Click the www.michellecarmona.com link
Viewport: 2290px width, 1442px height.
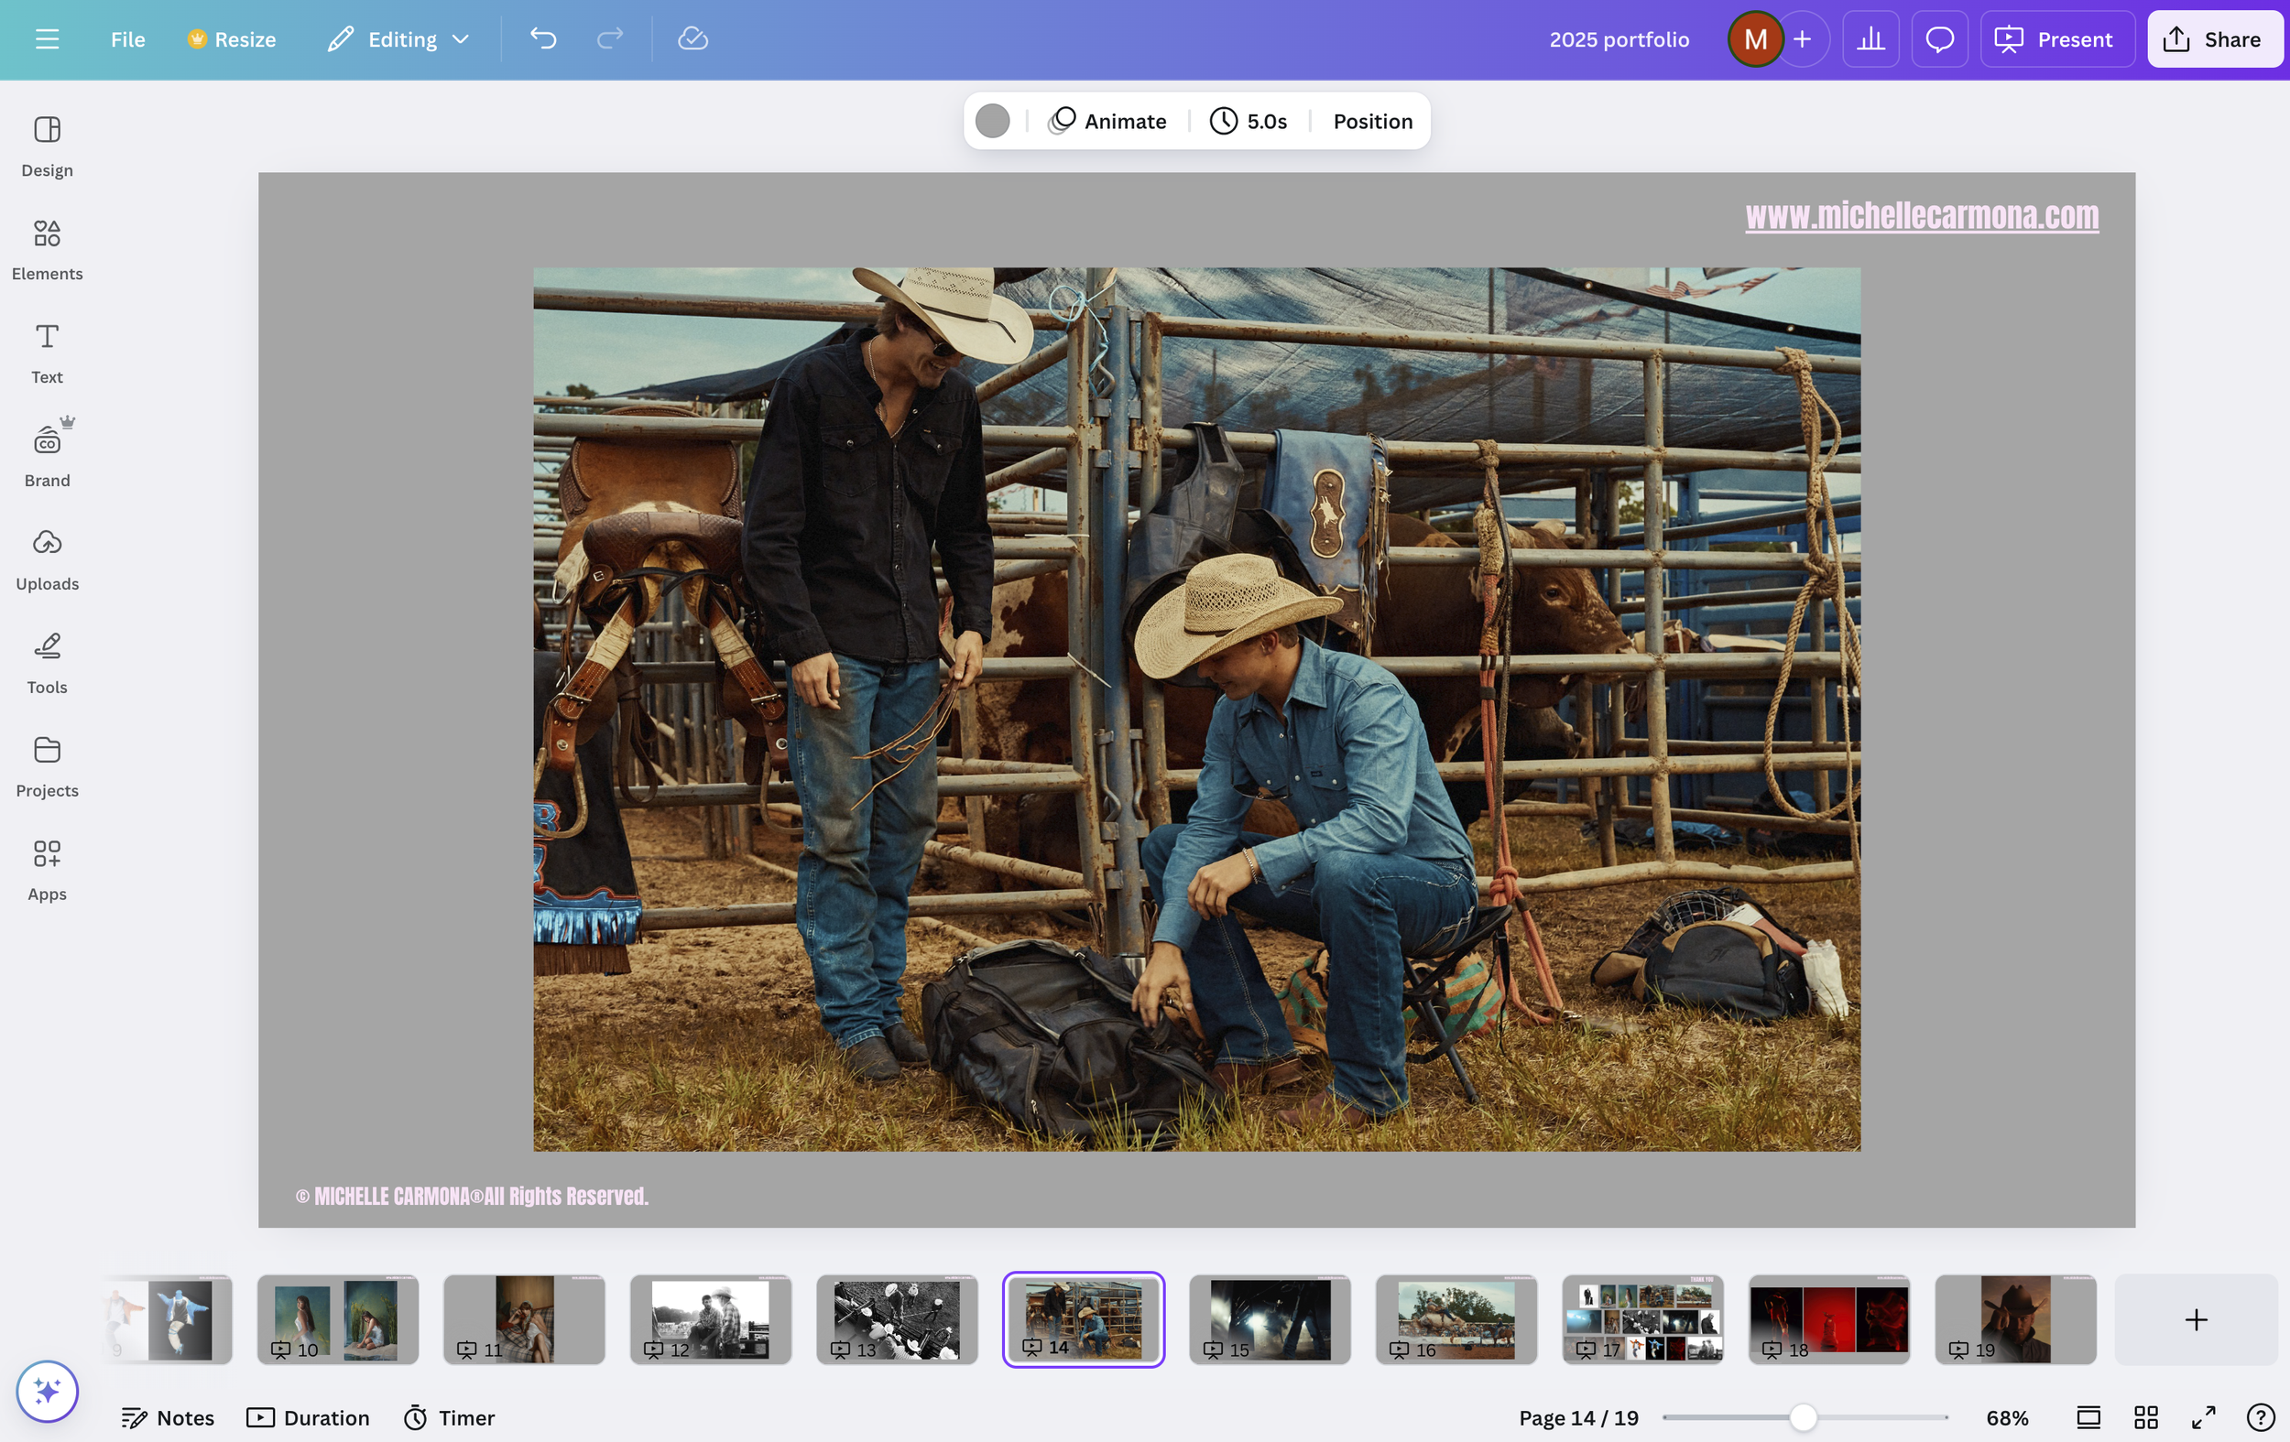1922,217
